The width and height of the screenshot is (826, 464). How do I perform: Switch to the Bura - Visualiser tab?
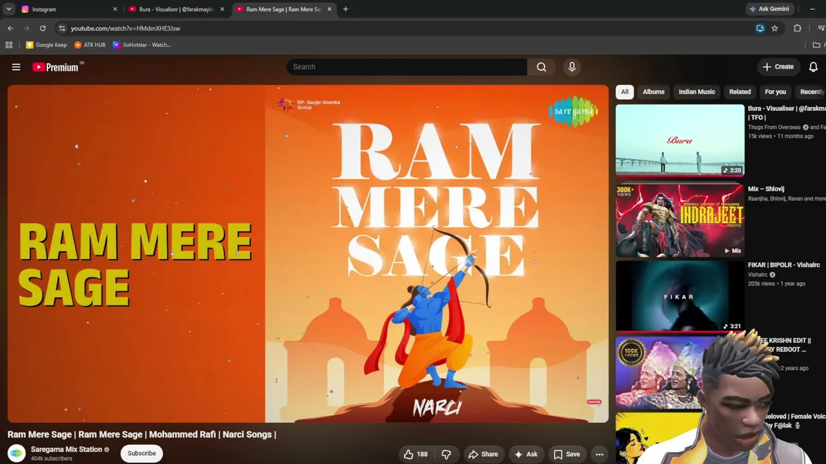tap(176, 9)
